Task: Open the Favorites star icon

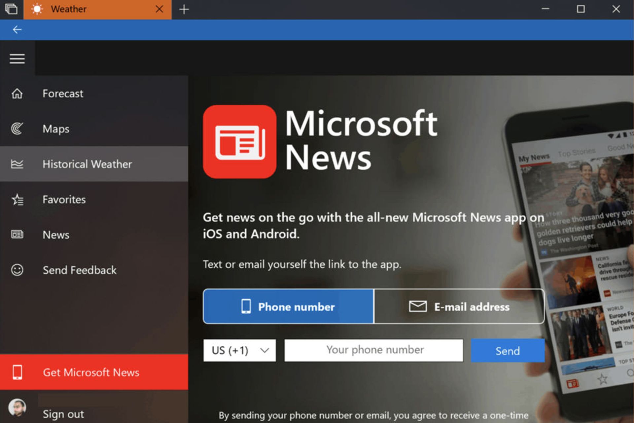Action: (x=17, y=200)
